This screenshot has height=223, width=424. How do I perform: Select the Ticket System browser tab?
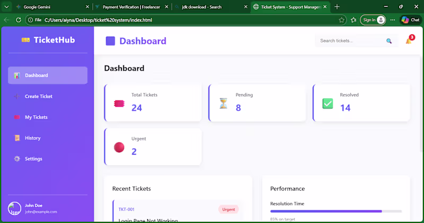pyautogui.click(x=290, y=7)
